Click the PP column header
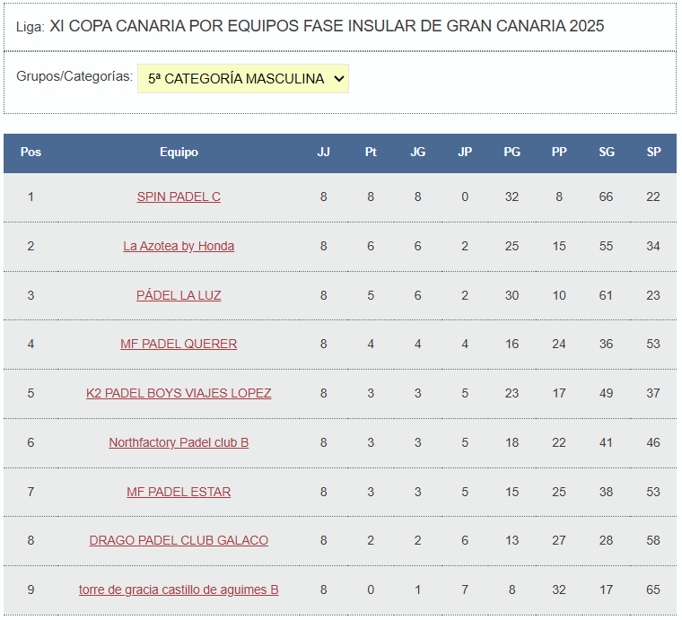682x620 pixels. [559, 153]
